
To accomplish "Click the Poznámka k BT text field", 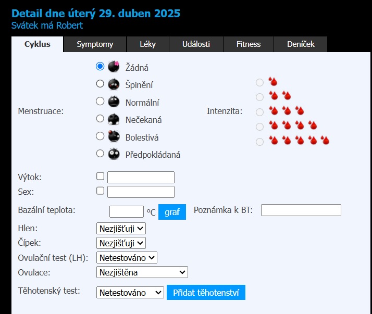I will (301, 210).
